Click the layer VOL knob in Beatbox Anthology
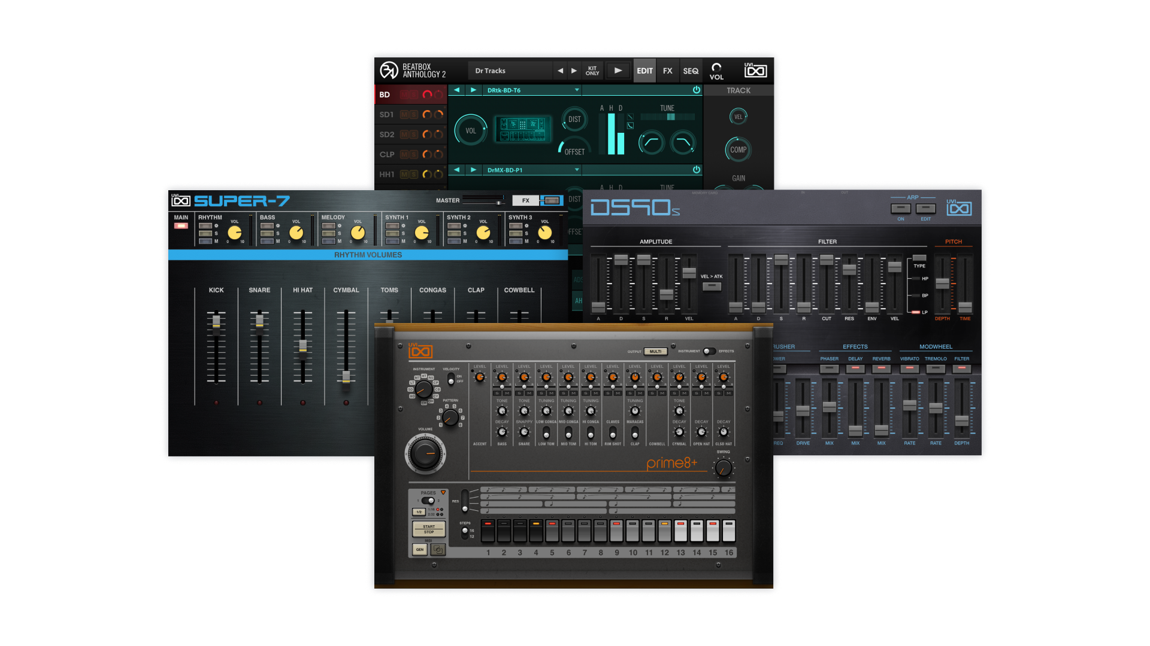The width and height of the screenshot is (1150, 646). [x=471, y=130]
